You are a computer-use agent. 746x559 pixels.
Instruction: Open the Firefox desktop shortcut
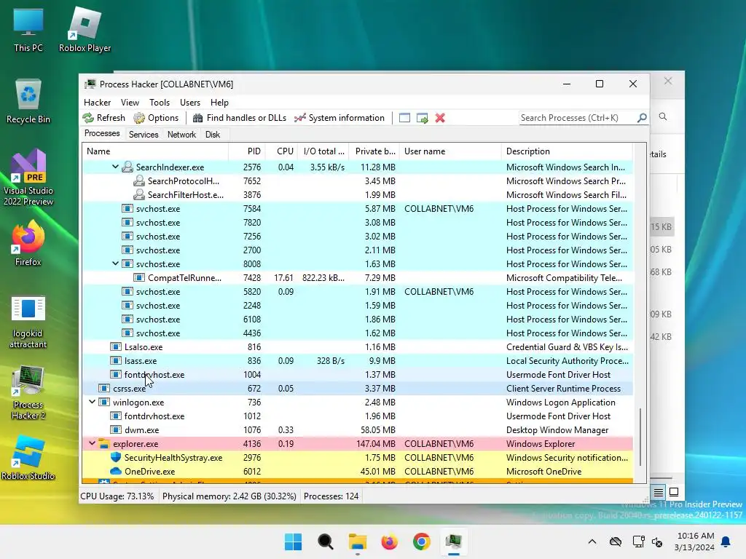pos(28,243)
